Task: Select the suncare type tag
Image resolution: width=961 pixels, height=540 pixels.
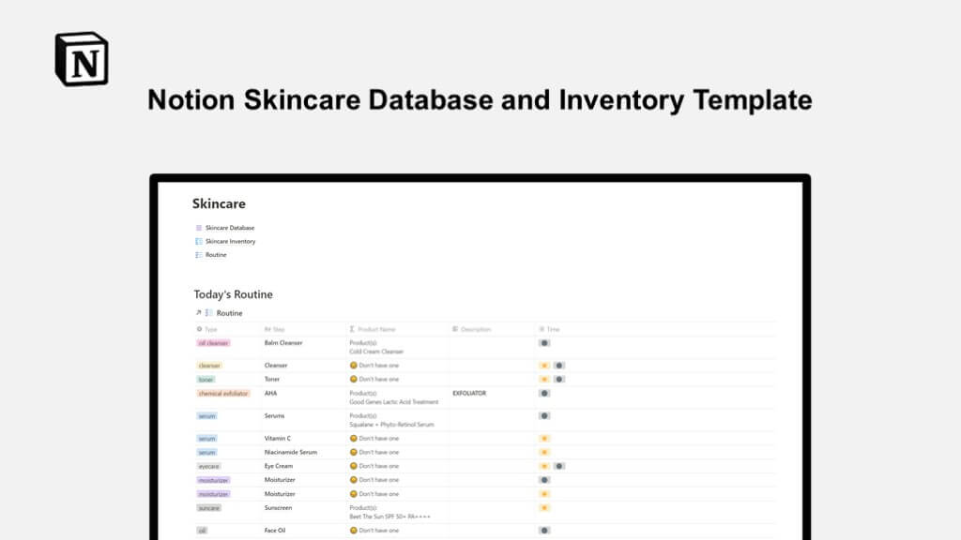Action: (x=209, y=508)
